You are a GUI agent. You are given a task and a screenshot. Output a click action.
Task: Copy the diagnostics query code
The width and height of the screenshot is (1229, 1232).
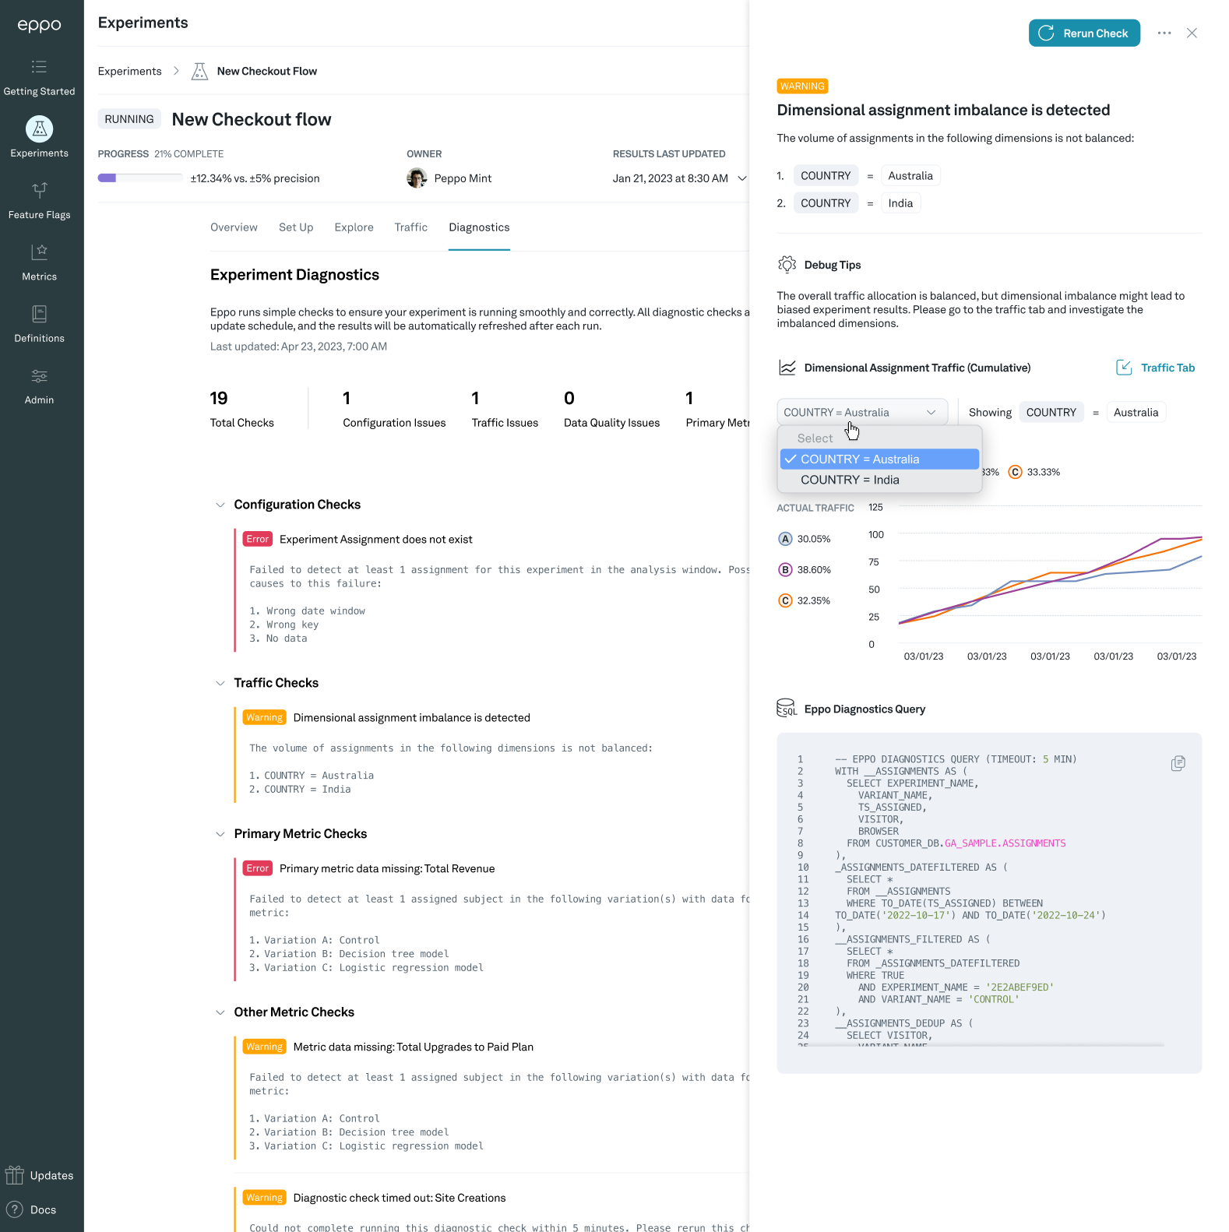tap(1178, 763)
